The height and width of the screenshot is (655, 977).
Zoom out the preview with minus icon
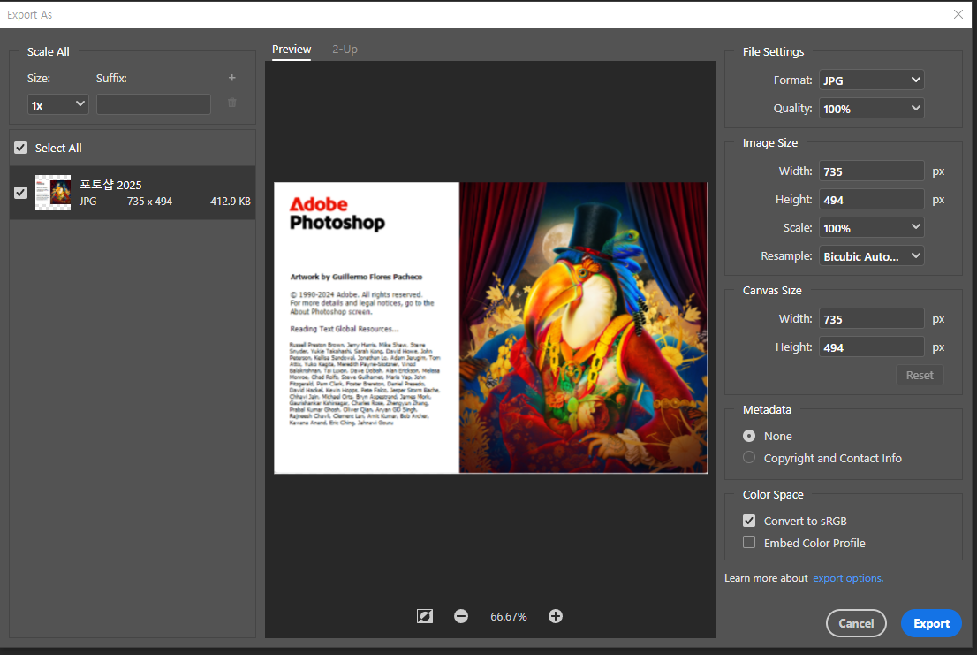(x=461, y=616)
